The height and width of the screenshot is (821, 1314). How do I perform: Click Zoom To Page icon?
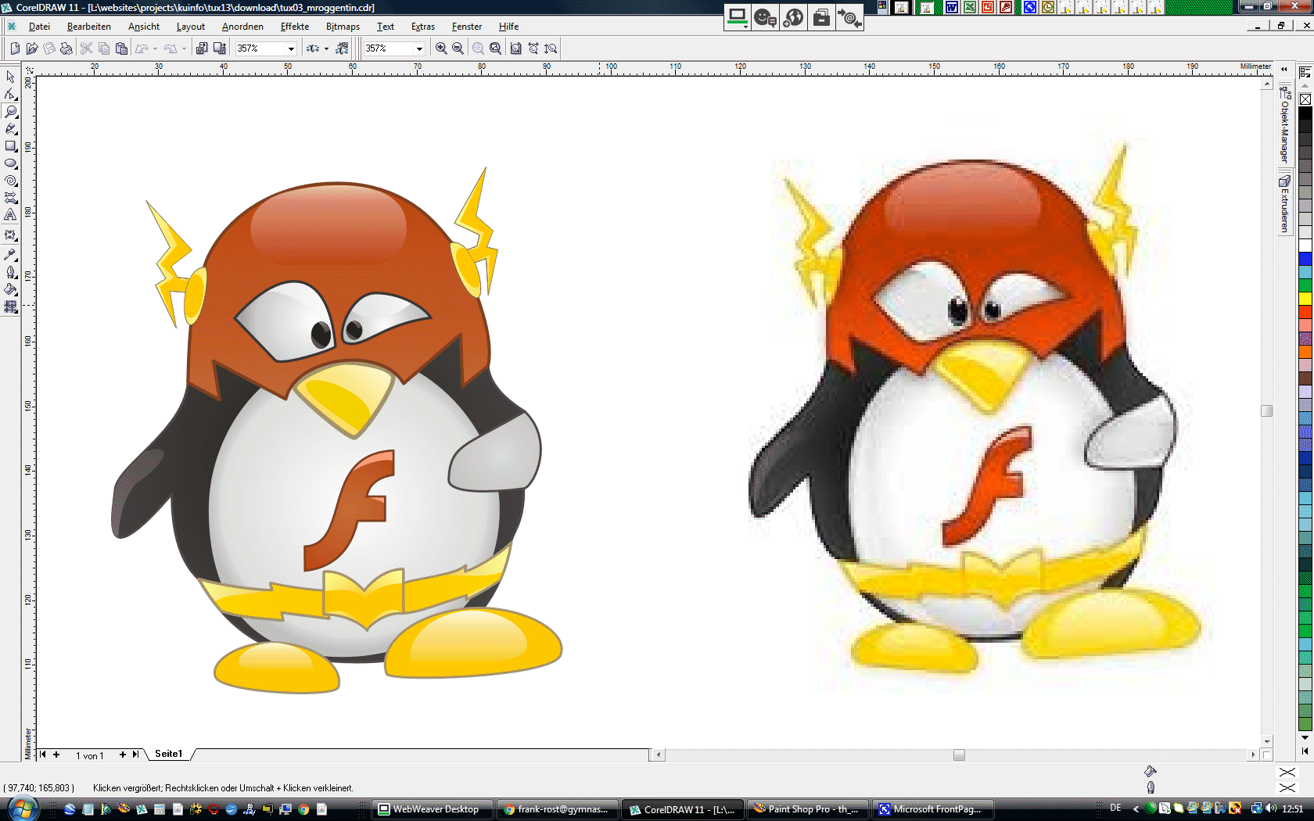[516, 48]
